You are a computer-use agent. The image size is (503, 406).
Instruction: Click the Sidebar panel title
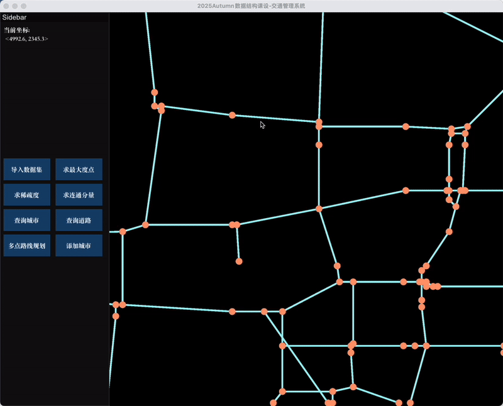tap(14, 18)
